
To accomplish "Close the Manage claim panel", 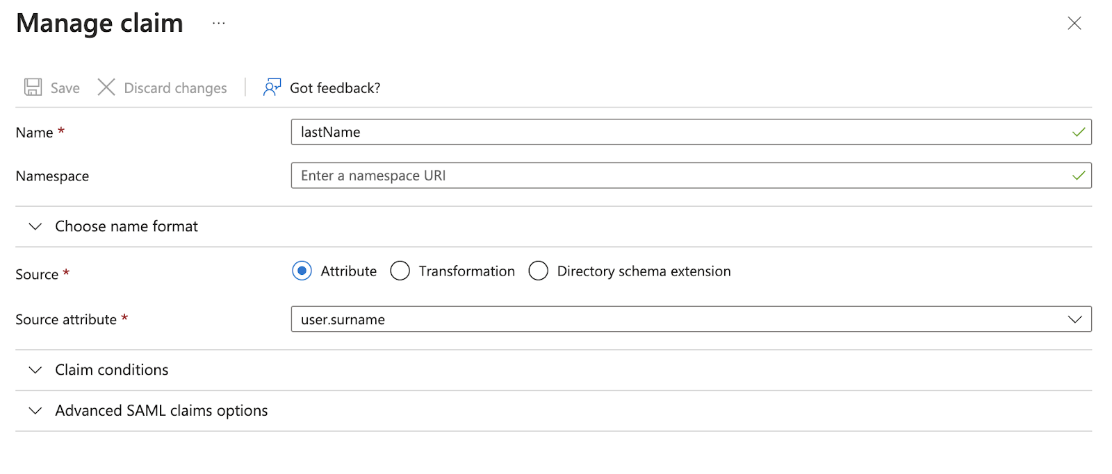I will pyautogui.click(x=1074, y=24).
